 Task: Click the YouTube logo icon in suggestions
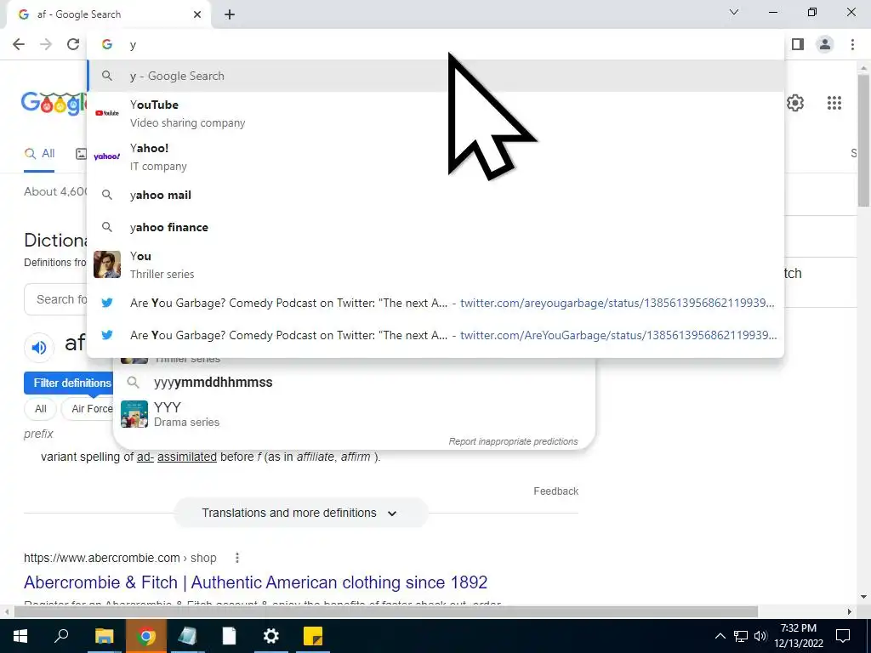tap(107, 113)
